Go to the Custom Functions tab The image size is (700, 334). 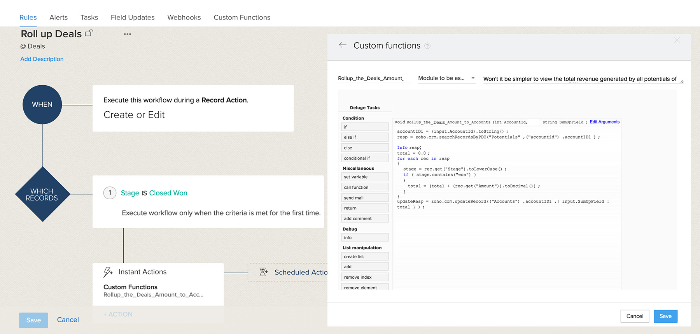(x=242, y=18)
